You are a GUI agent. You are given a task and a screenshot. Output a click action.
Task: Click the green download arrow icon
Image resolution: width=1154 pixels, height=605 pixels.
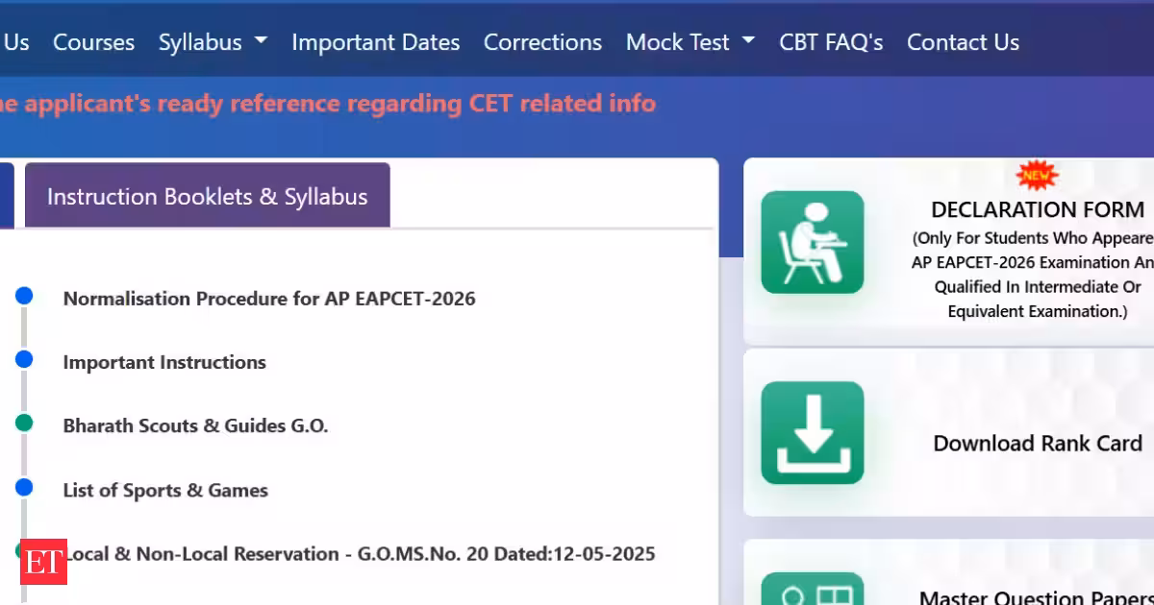coord(813,432)
